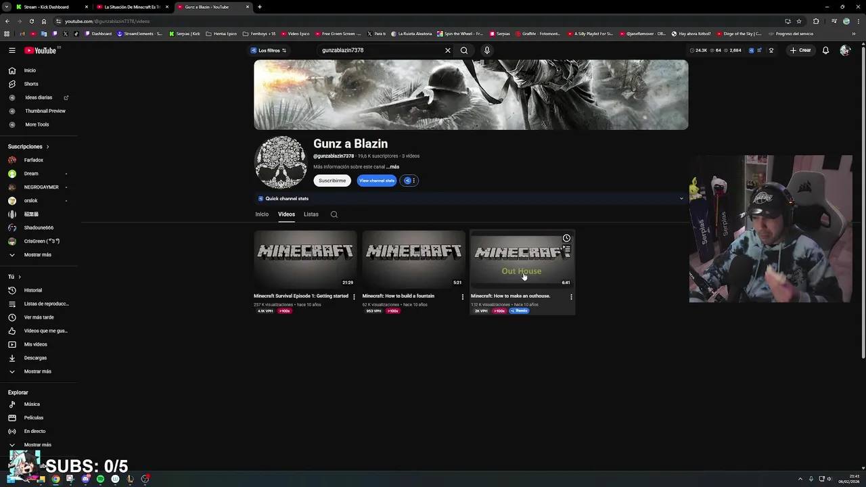Viewport: 866px width, 487px height.
Task: Search within the channel using the magnifier
Action: [x=334, y=214]
